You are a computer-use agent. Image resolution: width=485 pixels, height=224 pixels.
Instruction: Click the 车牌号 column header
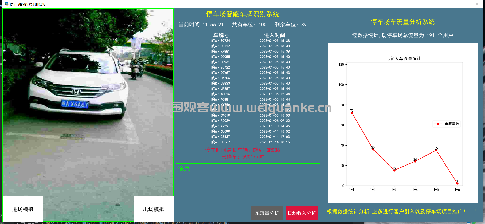click(x=221, y=35)
